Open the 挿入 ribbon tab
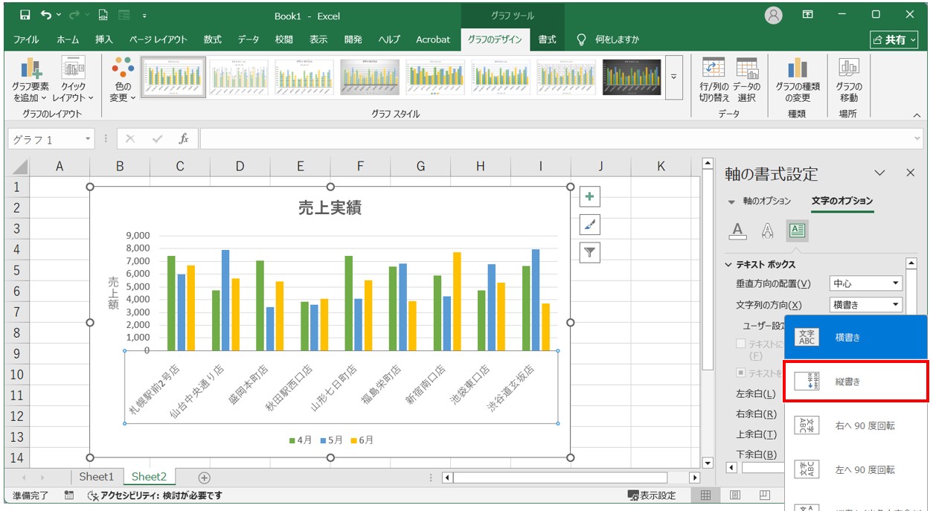 click(x=104, y=39)
